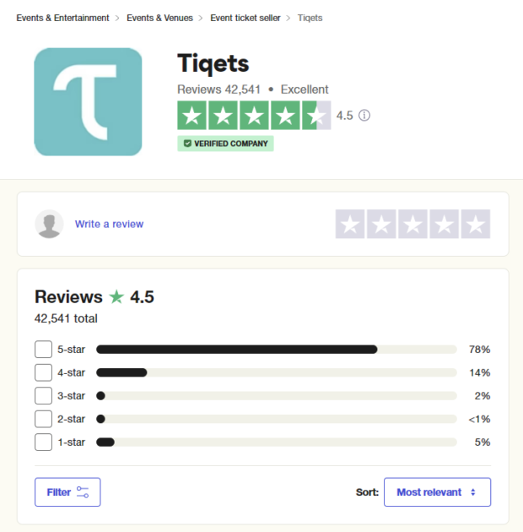523x532 pixels.
Task: Click the Tiqets logo image
Action: click(x=88, y=102)
